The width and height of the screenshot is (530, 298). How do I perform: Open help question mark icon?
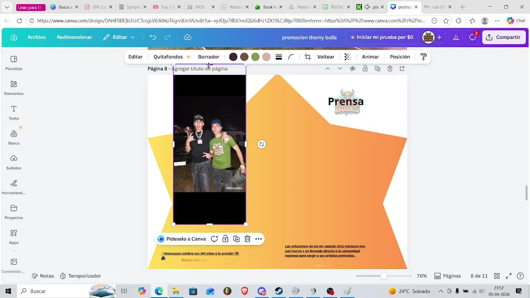click(x=520, y=276)
